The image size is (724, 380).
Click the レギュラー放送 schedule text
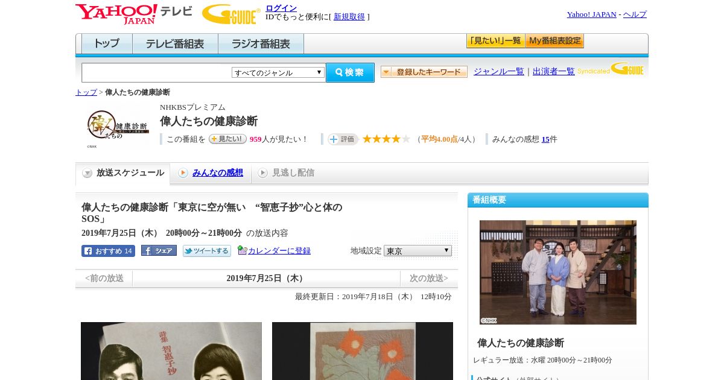pyautogui.click(x=542, y=360)
